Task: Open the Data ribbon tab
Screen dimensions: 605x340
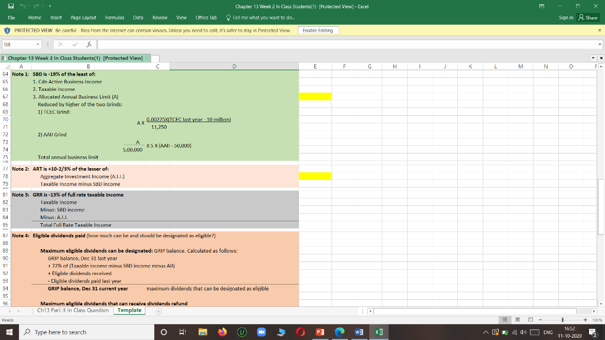Action: [x=138, y=18]
